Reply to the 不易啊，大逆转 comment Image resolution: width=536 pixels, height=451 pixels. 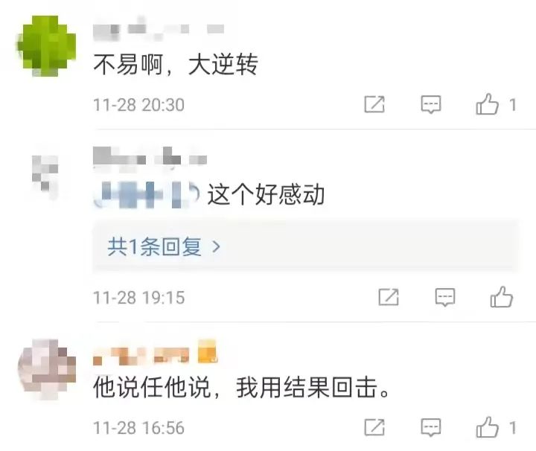(x=431, y=104)
